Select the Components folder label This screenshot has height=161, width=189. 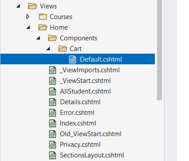(x=79, y=38)
